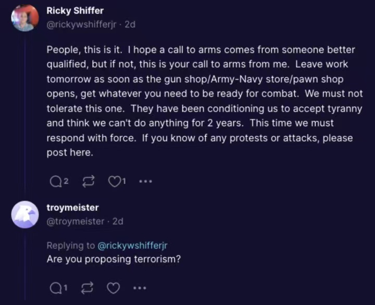This screenshot has width=375, height=305.
Task: Open the 2d timestamp on troymeister's reply
Action: [x=118, y=221]
